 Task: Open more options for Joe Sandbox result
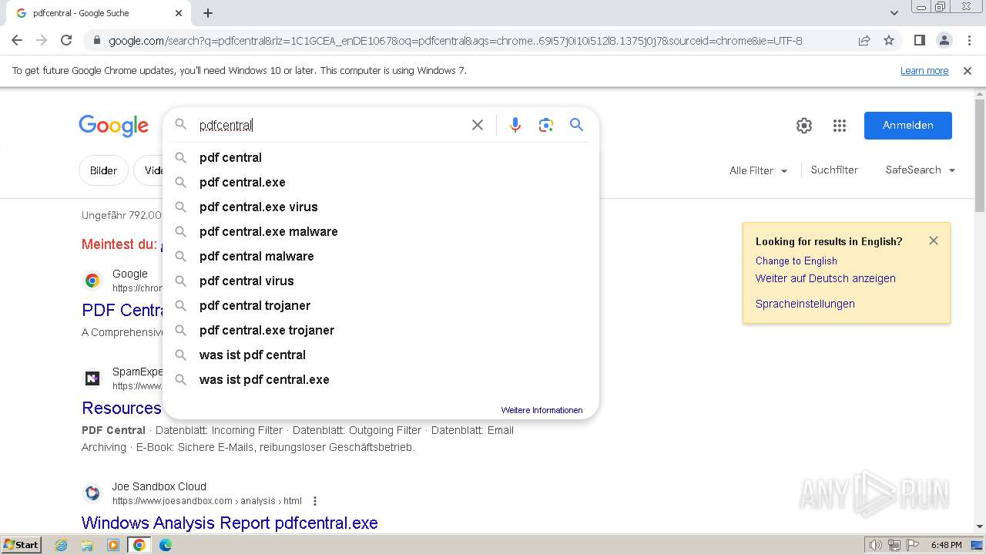[x=315, y=501]
